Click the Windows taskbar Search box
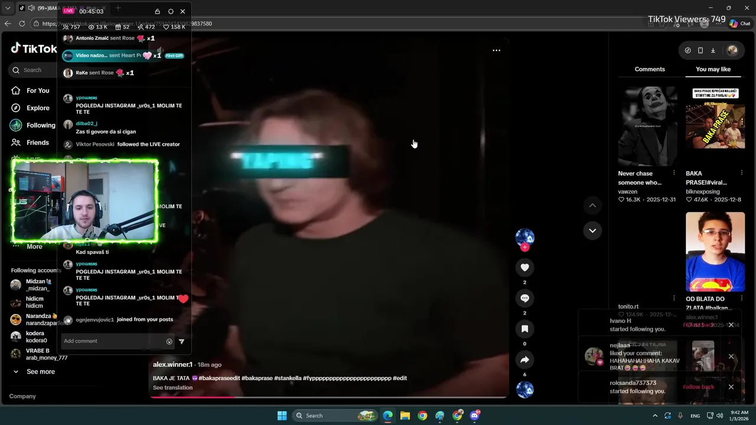The height and width of the screenshot is (425, 756). 335,416
